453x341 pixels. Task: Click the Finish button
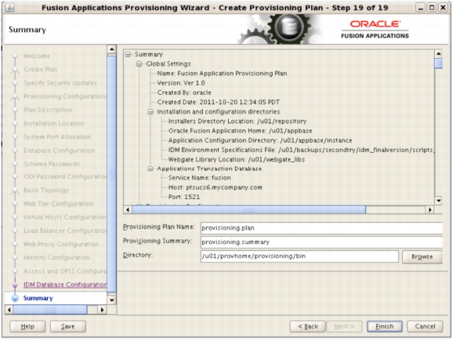point(385,327)
